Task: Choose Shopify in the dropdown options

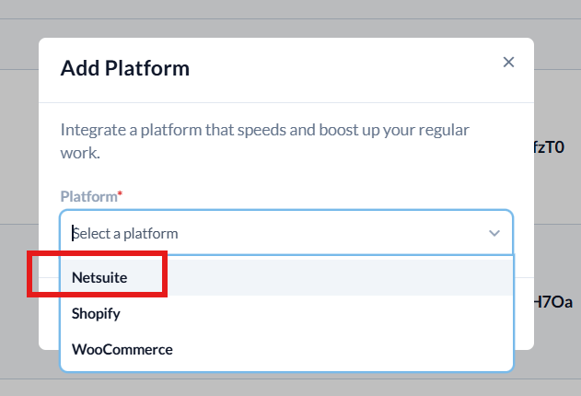Action: click(286, 313)
